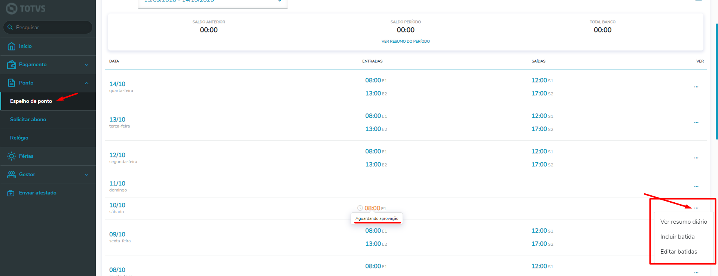
Task: Click the Ponto document icon
Action: (x=12, y=83)
